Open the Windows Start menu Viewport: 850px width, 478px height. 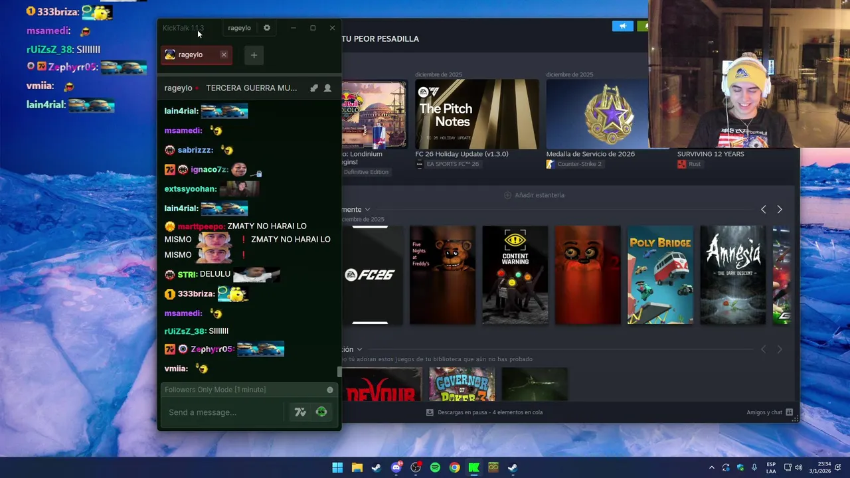pyautogui.click(x=337, y=467)
